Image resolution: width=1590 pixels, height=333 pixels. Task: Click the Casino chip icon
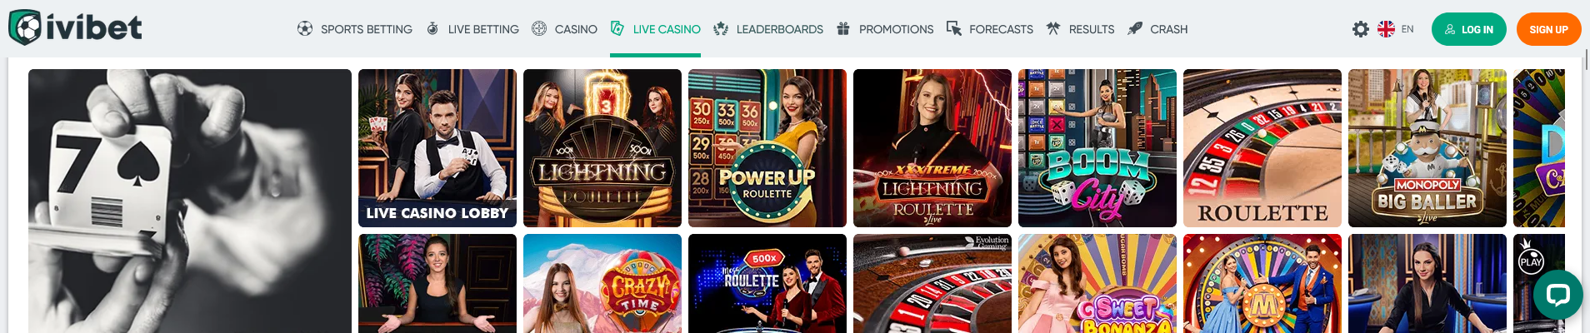tap(539, 28)
